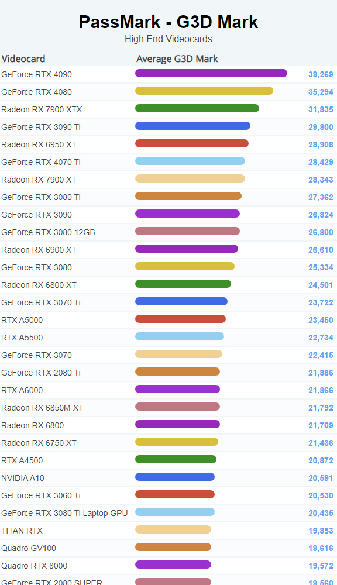Click the 27,362 score value

tap(321, 197)
